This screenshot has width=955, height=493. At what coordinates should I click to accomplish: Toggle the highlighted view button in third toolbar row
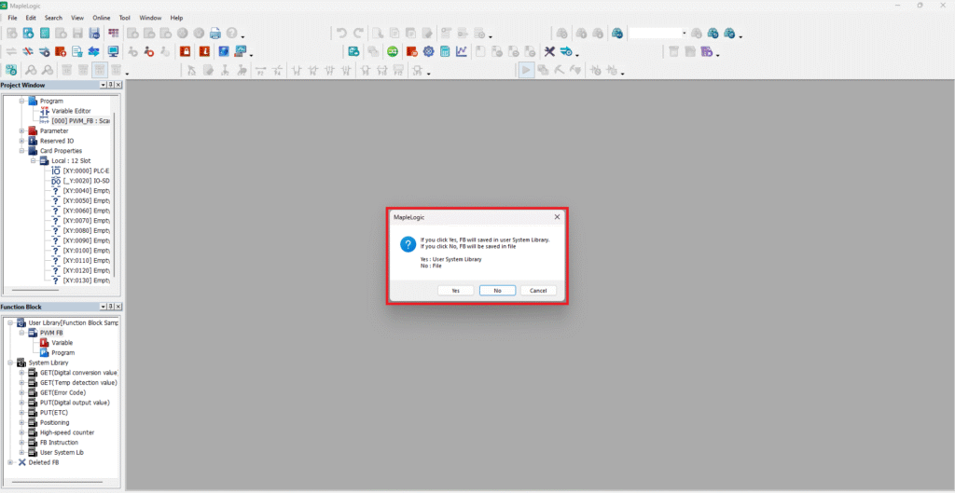(99, 71)
